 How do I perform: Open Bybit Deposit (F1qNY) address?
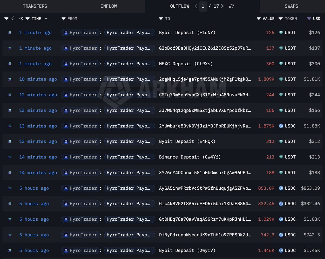coord(187,33)
